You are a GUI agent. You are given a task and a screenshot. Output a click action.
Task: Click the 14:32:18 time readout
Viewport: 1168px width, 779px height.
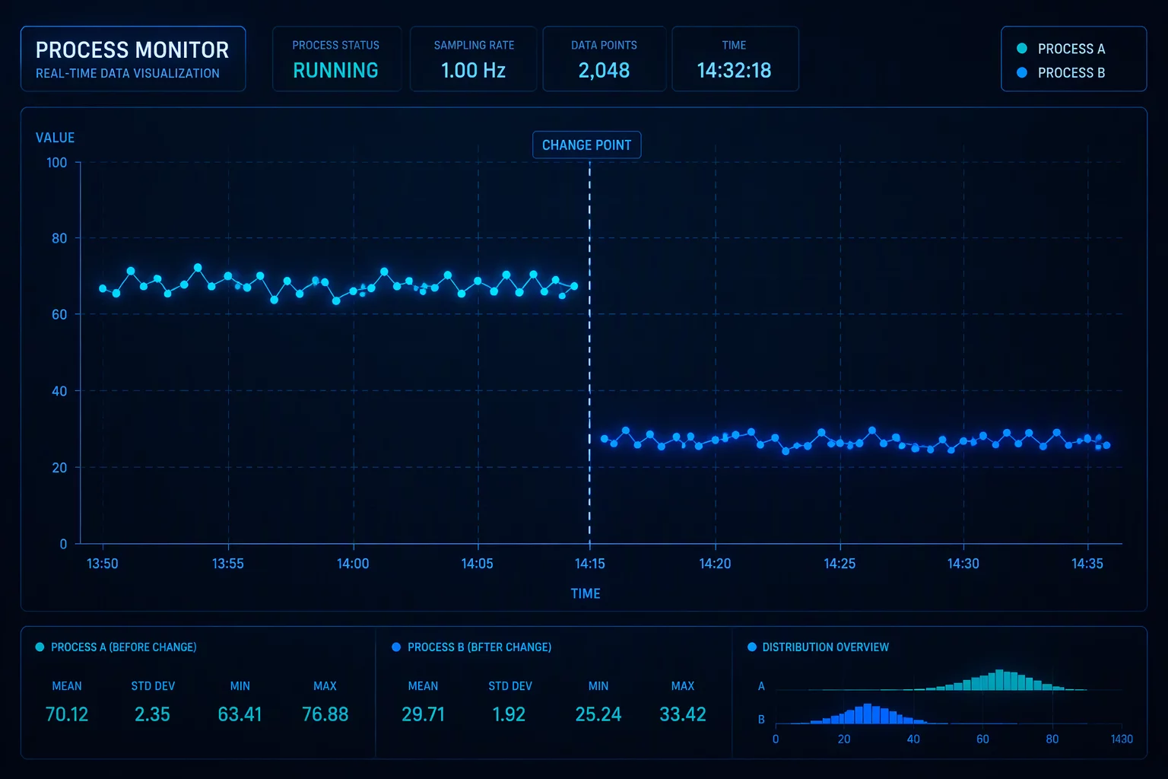click(x=734, y=71)
